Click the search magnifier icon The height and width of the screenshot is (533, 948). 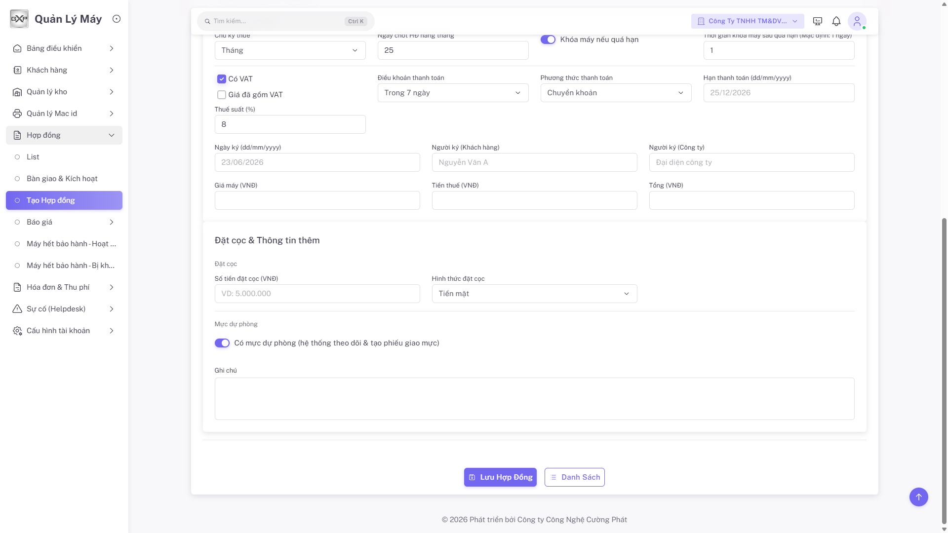tap(207, 21)
